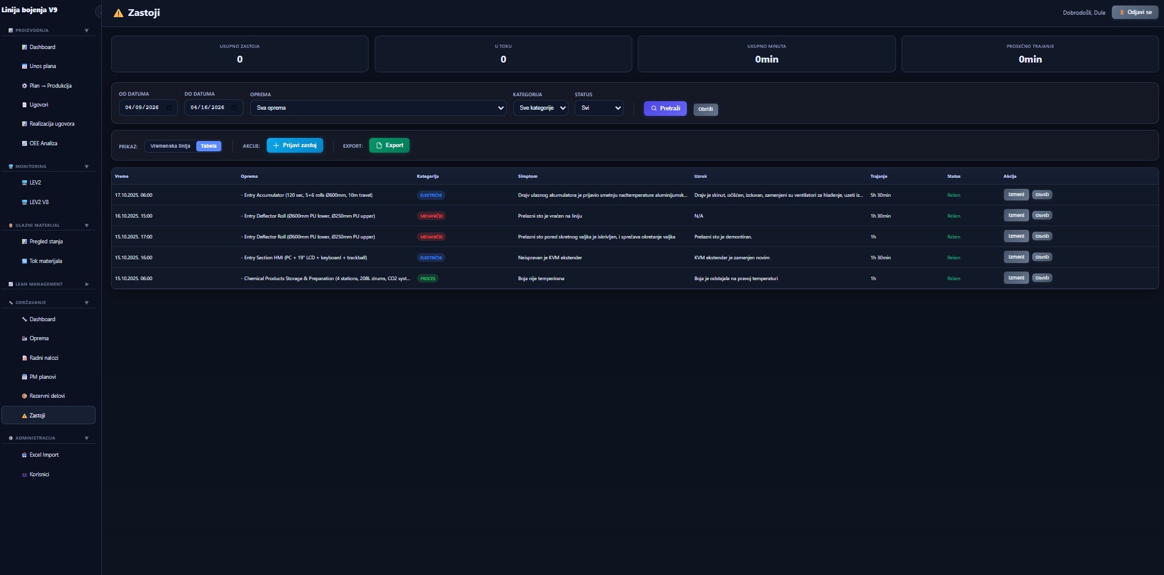Click the Realizacija ugovora icon
Screen dimensions: 1164x575
tap(25, 124)
